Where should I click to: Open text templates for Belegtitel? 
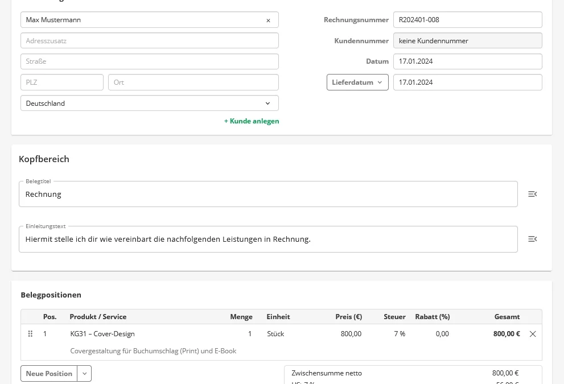532,194
